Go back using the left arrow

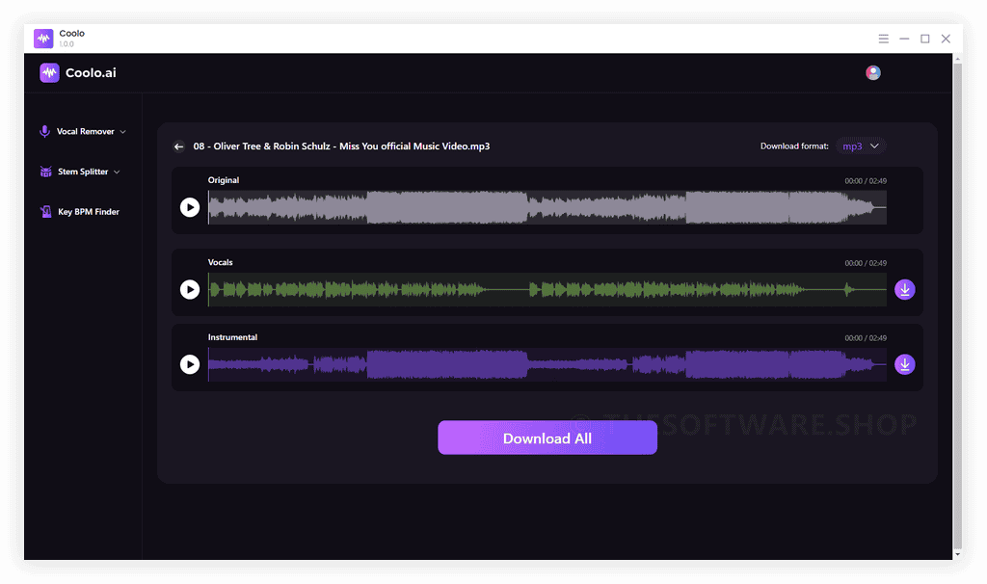(x=178, y=146)
